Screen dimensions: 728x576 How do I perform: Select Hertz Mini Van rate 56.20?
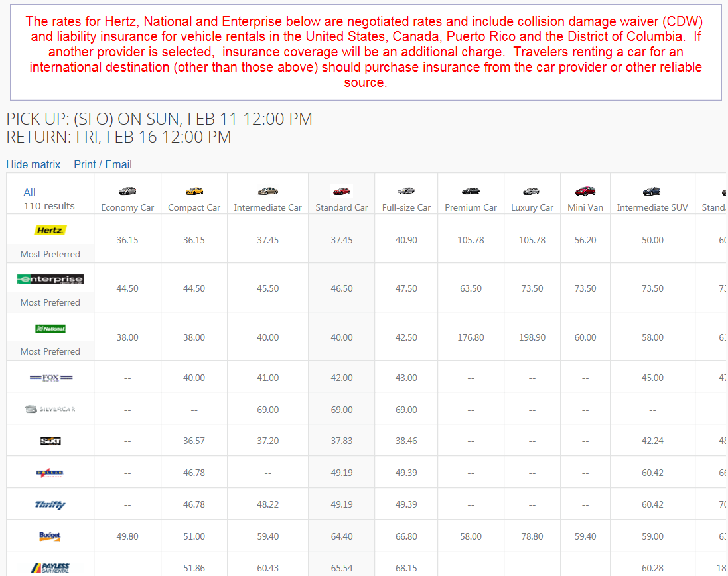[x=585, y=240]
